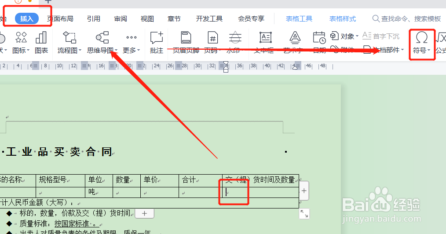Click the empty cell under 合计
This screenshot has width=446, height=234.
pos(201,192)
